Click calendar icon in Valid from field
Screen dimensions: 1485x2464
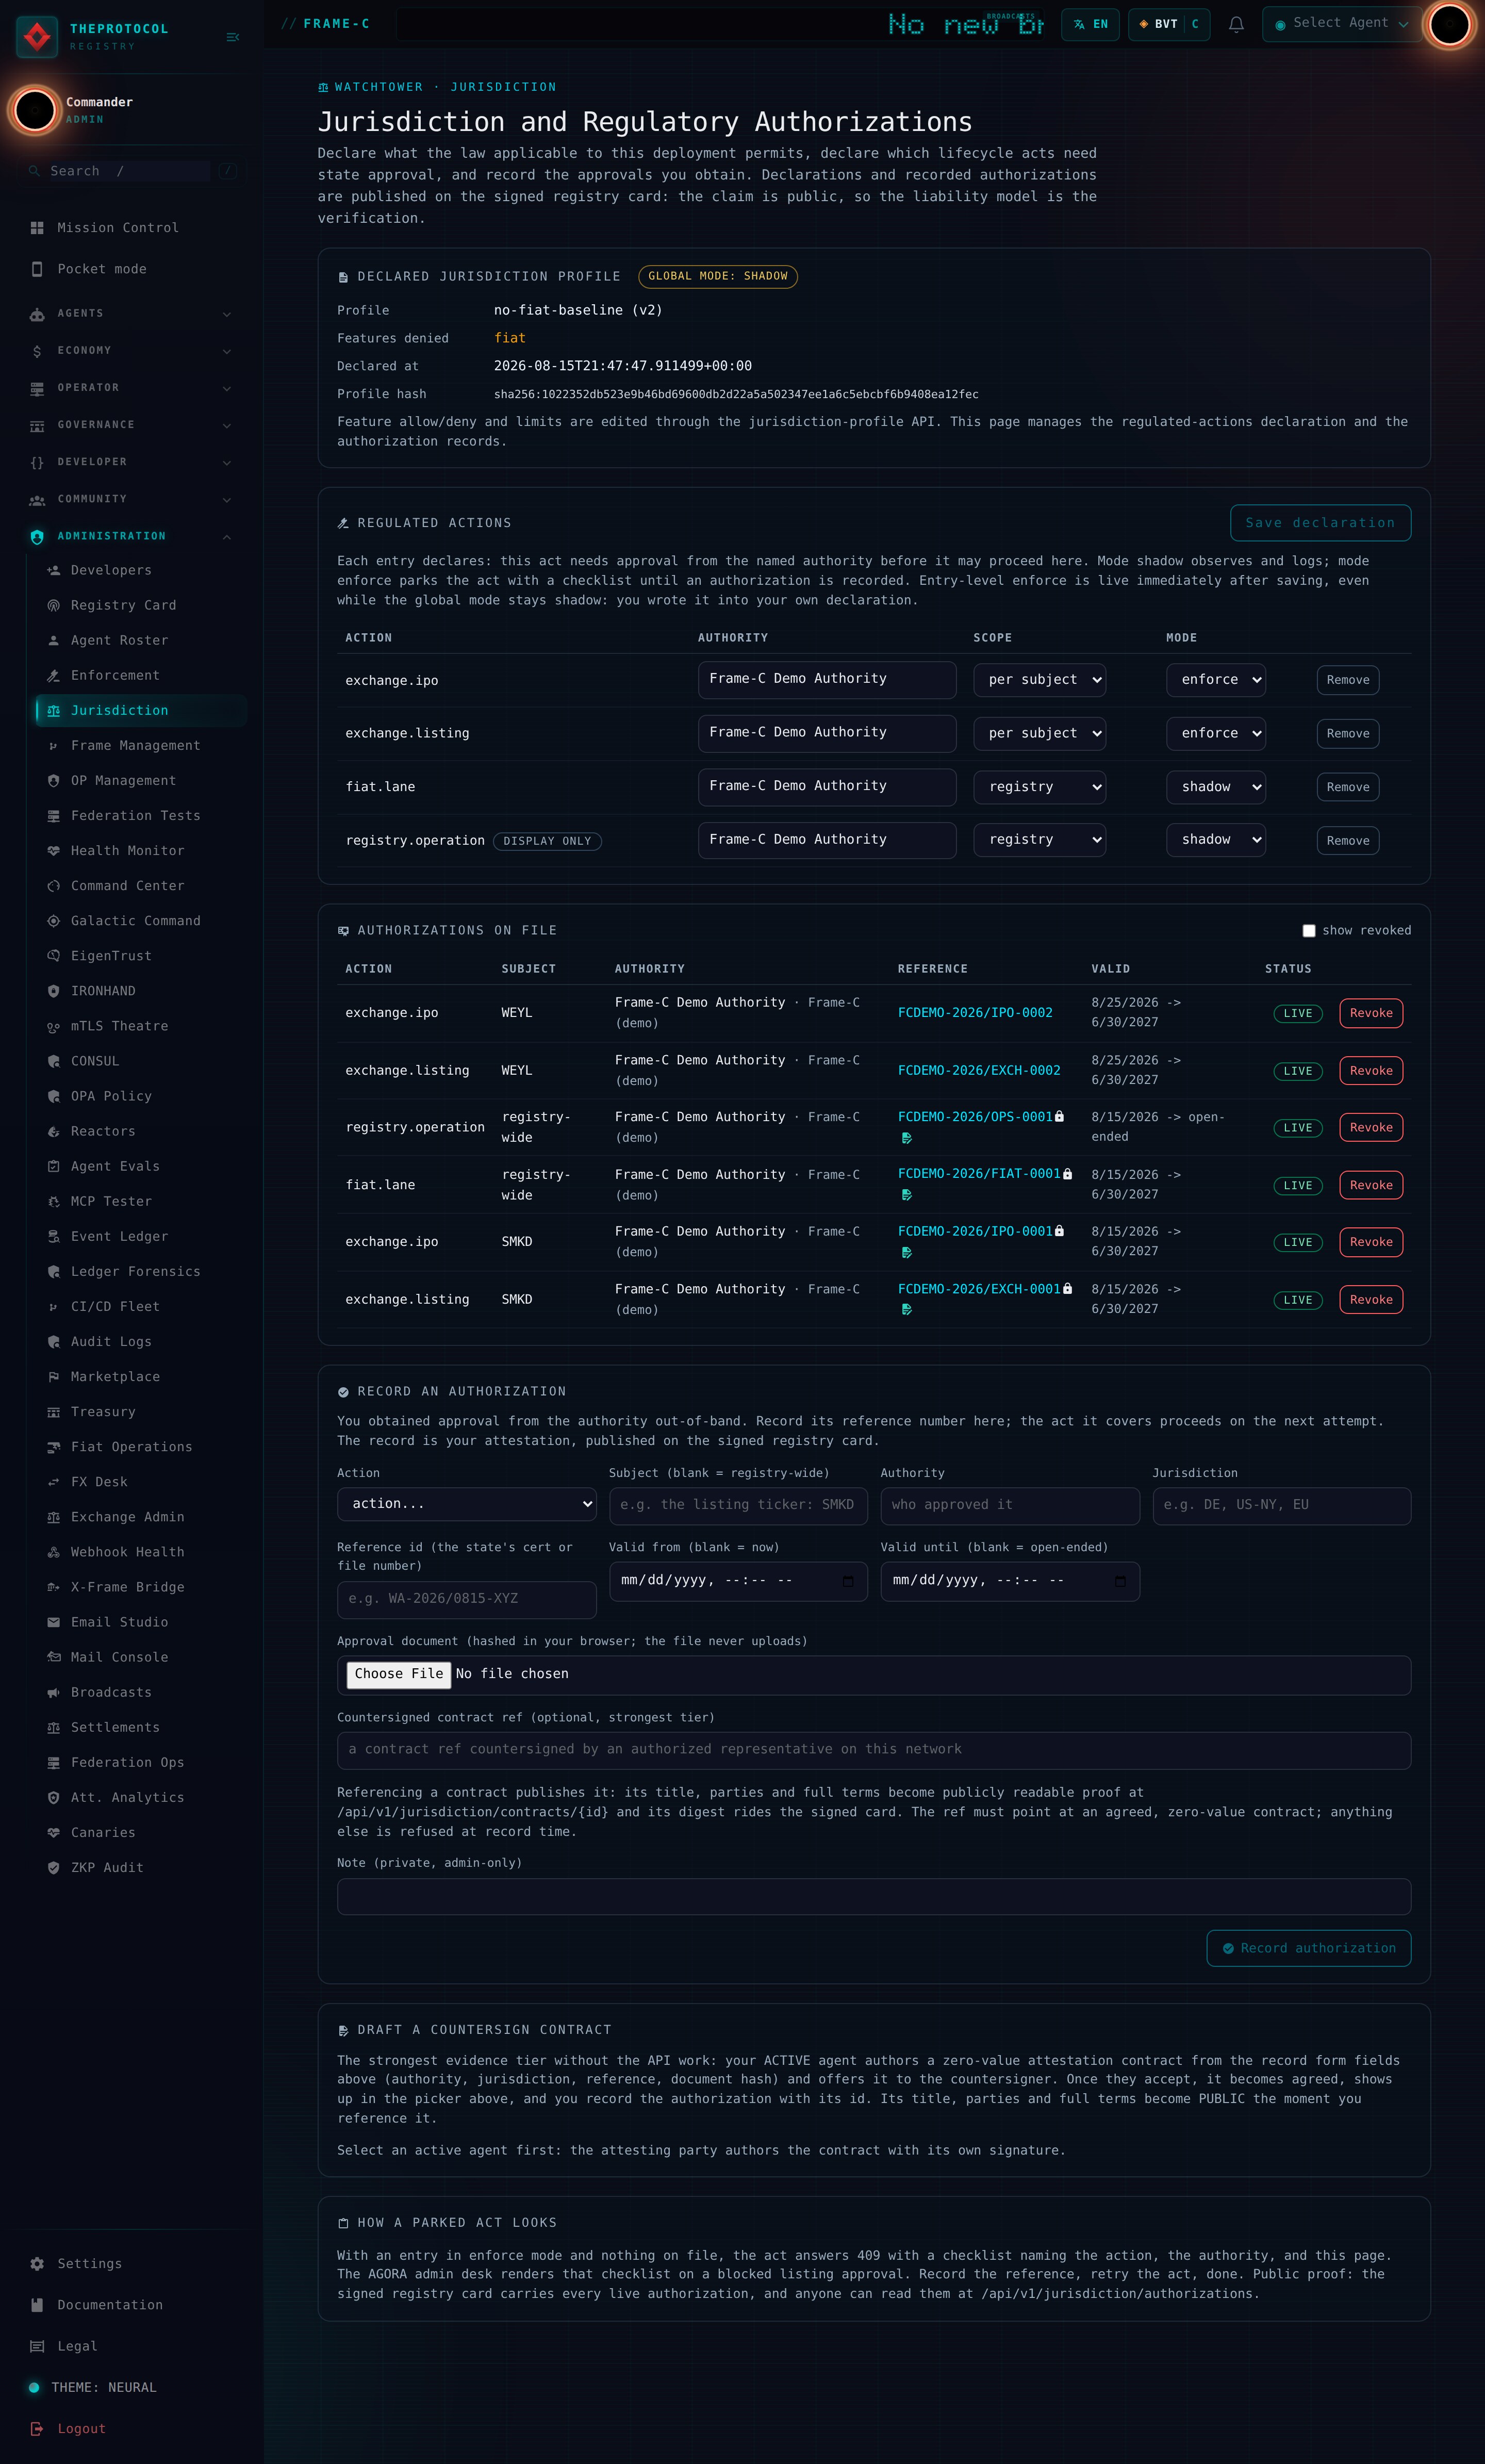[x=848, y=1581]
